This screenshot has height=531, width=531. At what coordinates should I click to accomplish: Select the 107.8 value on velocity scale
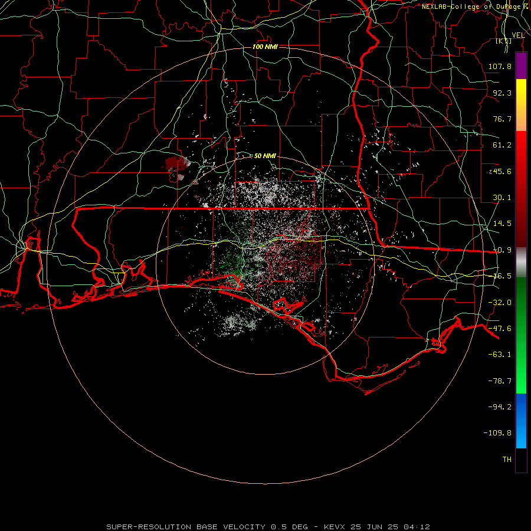(500, 66)
